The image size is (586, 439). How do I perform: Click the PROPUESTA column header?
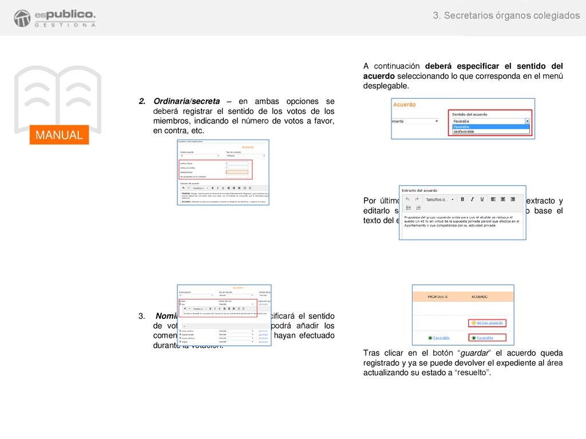[438, 297]
